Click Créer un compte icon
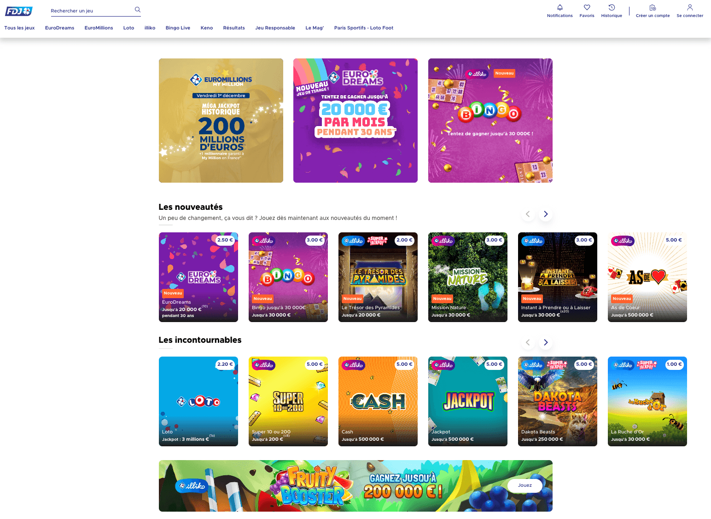 coord(653,7)
